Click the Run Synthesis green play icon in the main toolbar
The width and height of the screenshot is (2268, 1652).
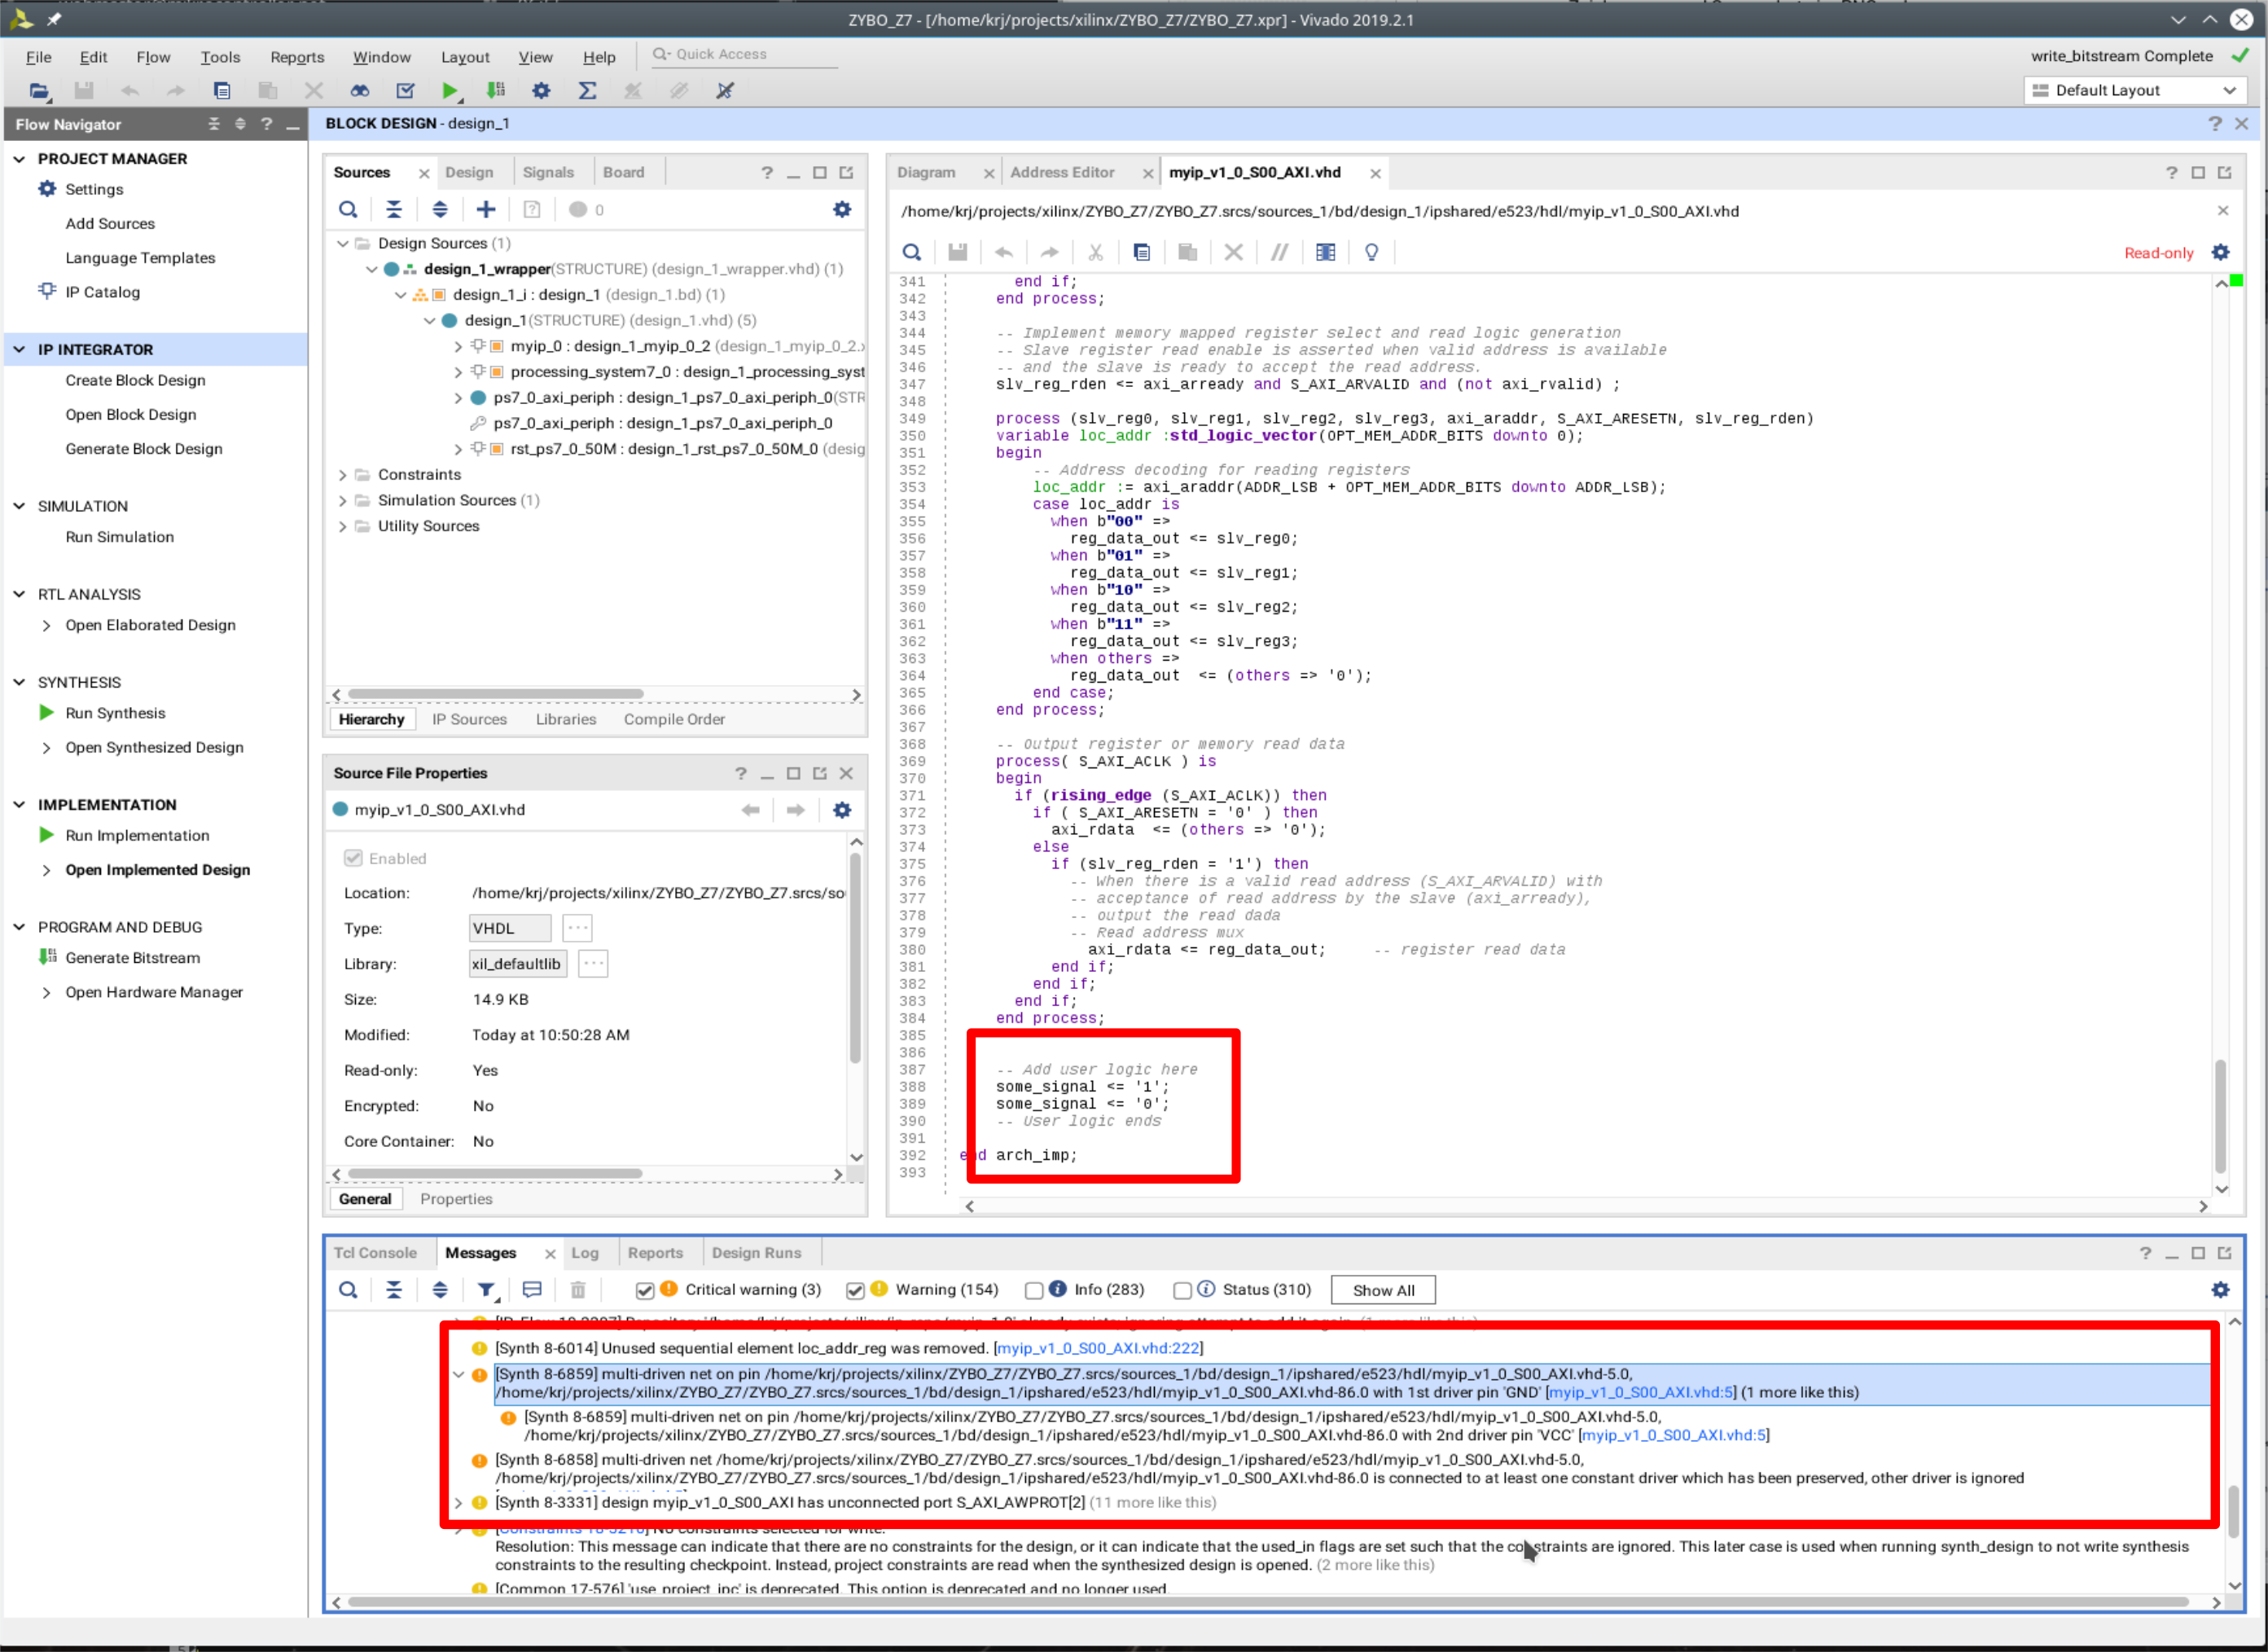[450, 91]
